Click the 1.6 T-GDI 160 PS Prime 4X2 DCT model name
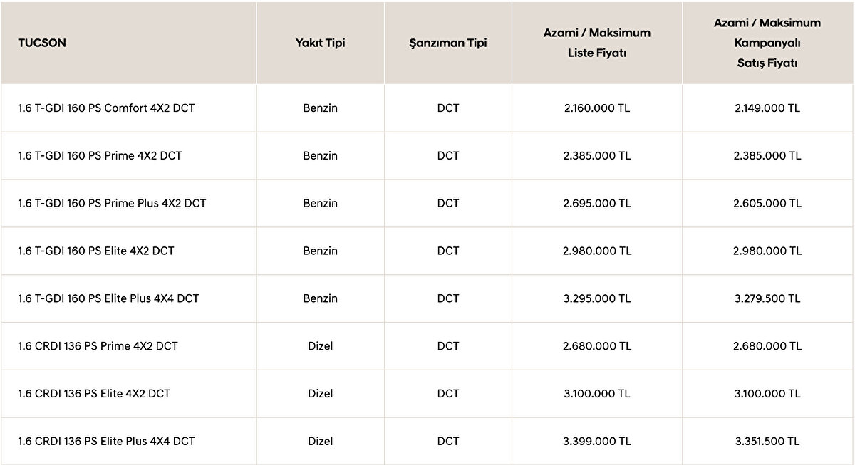The height and width of the screenshot is (465, 855). point(100,155)
